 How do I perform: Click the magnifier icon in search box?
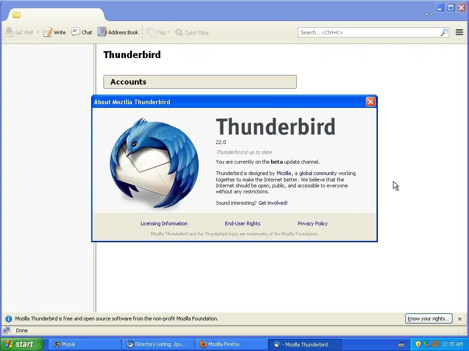444,32
